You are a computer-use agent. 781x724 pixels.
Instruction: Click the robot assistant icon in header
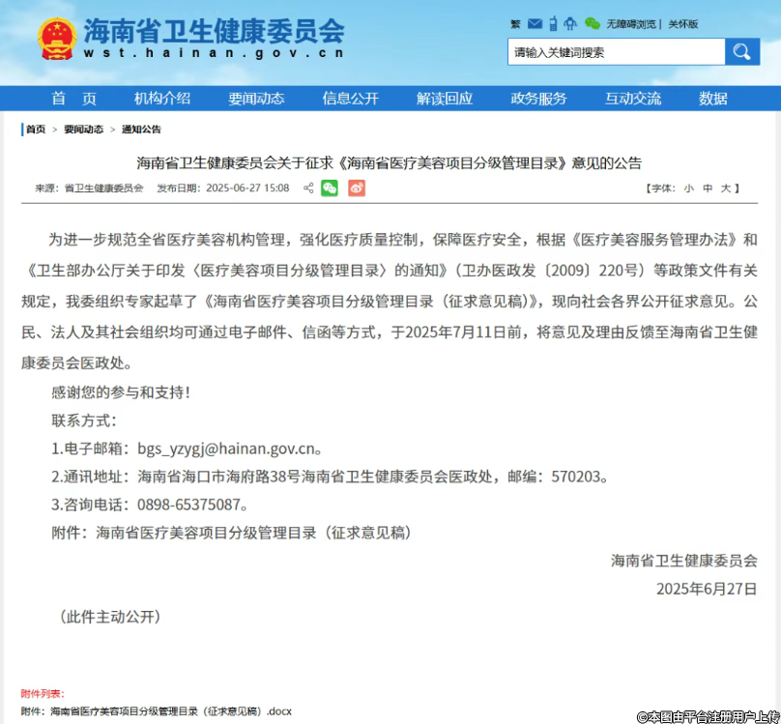coord(569,23)
